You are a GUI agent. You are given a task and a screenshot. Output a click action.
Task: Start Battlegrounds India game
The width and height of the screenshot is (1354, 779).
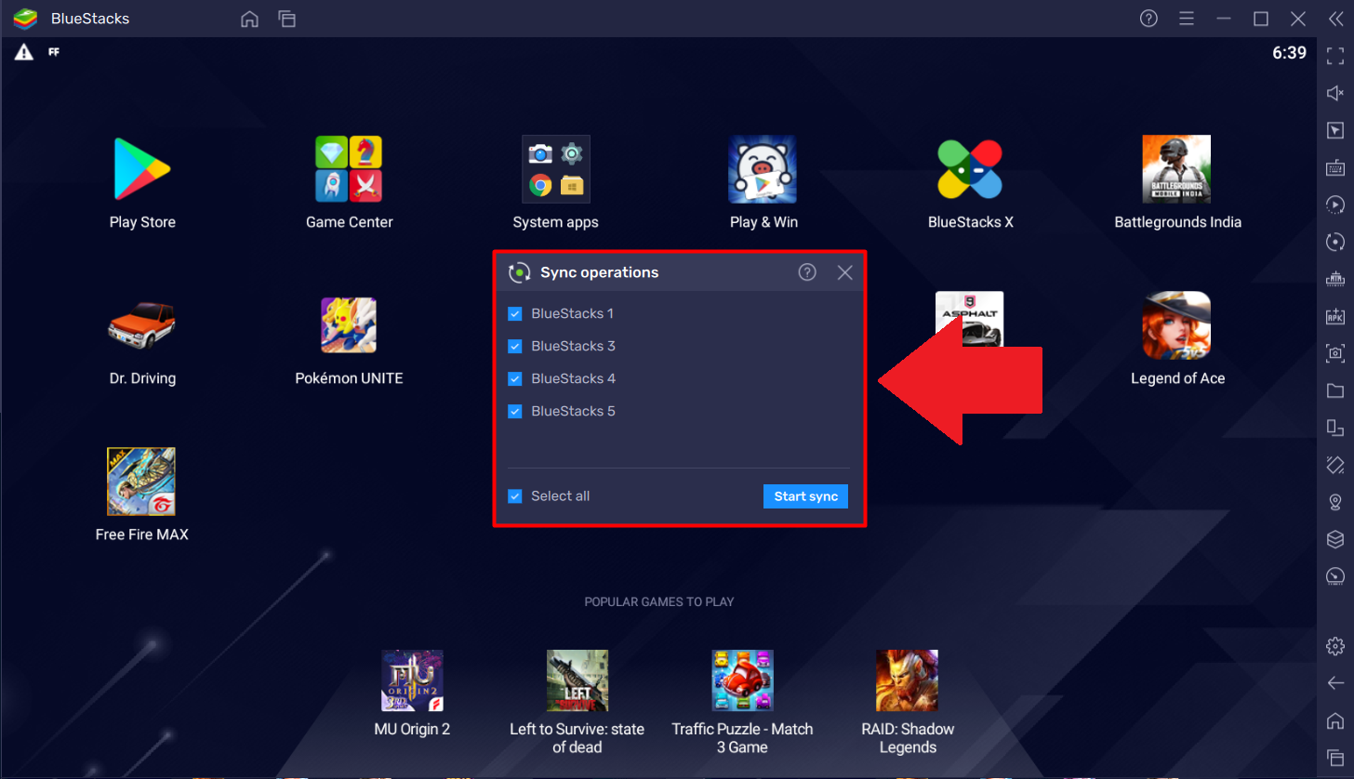tap(1176, 169)
